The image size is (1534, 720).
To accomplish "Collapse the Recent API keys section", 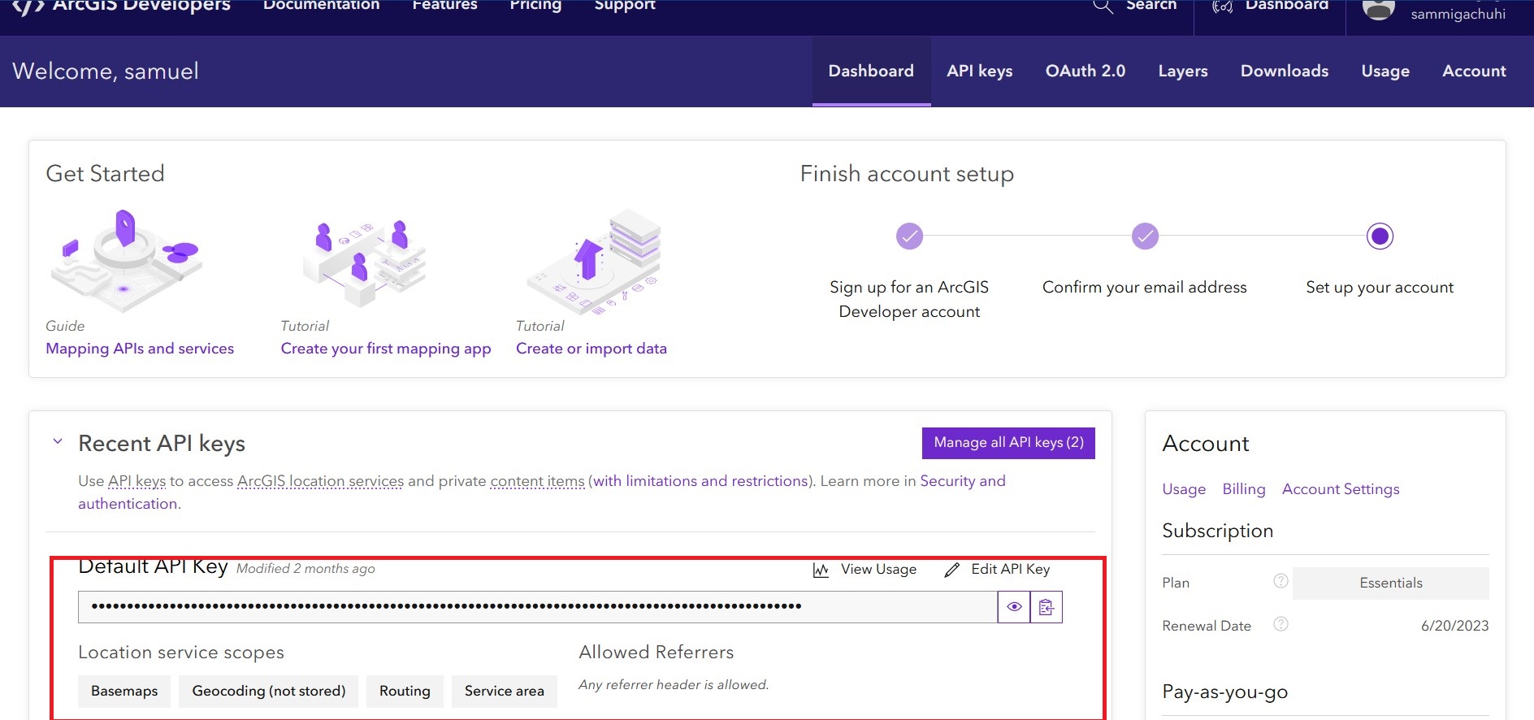I will pyautogui.click(x=58, y=442).
